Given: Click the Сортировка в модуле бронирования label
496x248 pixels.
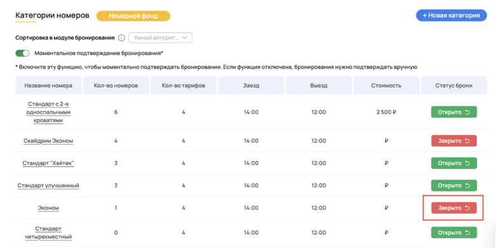Looking at the screenshot, I should coord(65,38).
